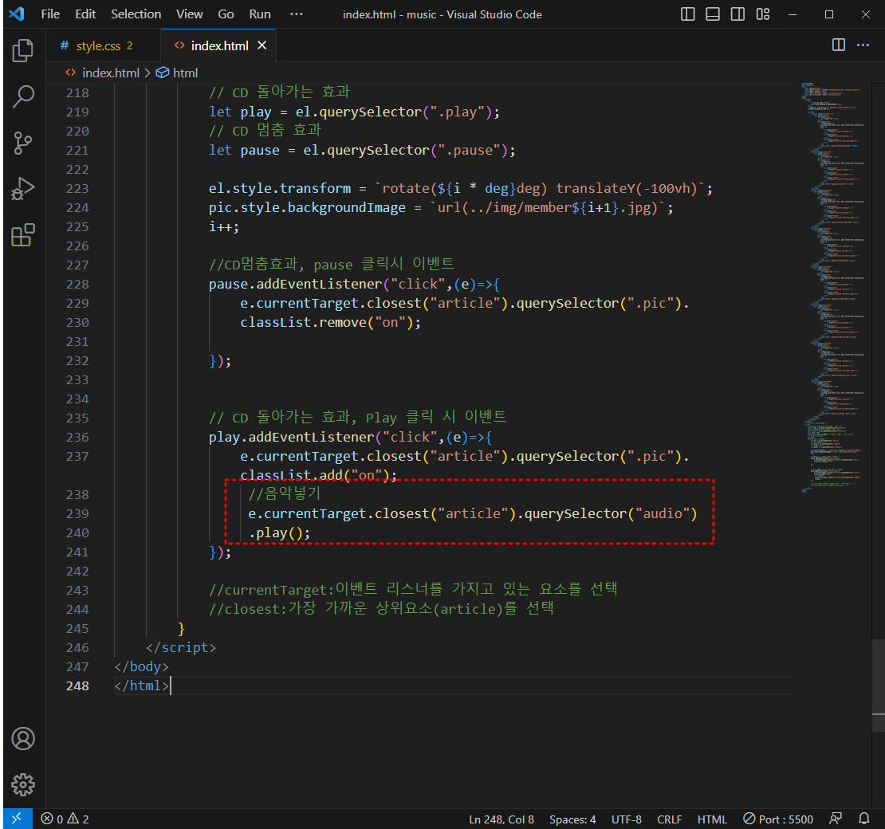This screenshot has width=885, height=829.
Task: Open notifications bell in status bar
Action: tap(863, 819)
